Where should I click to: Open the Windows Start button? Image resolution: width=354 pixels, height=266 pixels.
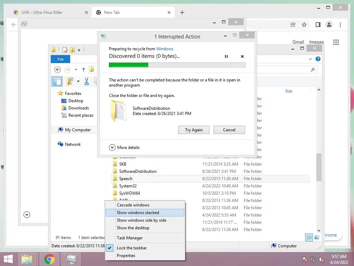pyautogui.click(x=8, y=259)
